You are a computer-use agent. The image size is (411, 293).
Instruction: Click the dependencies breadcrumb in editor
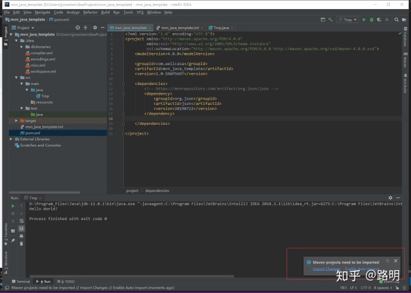coord(157,190)
